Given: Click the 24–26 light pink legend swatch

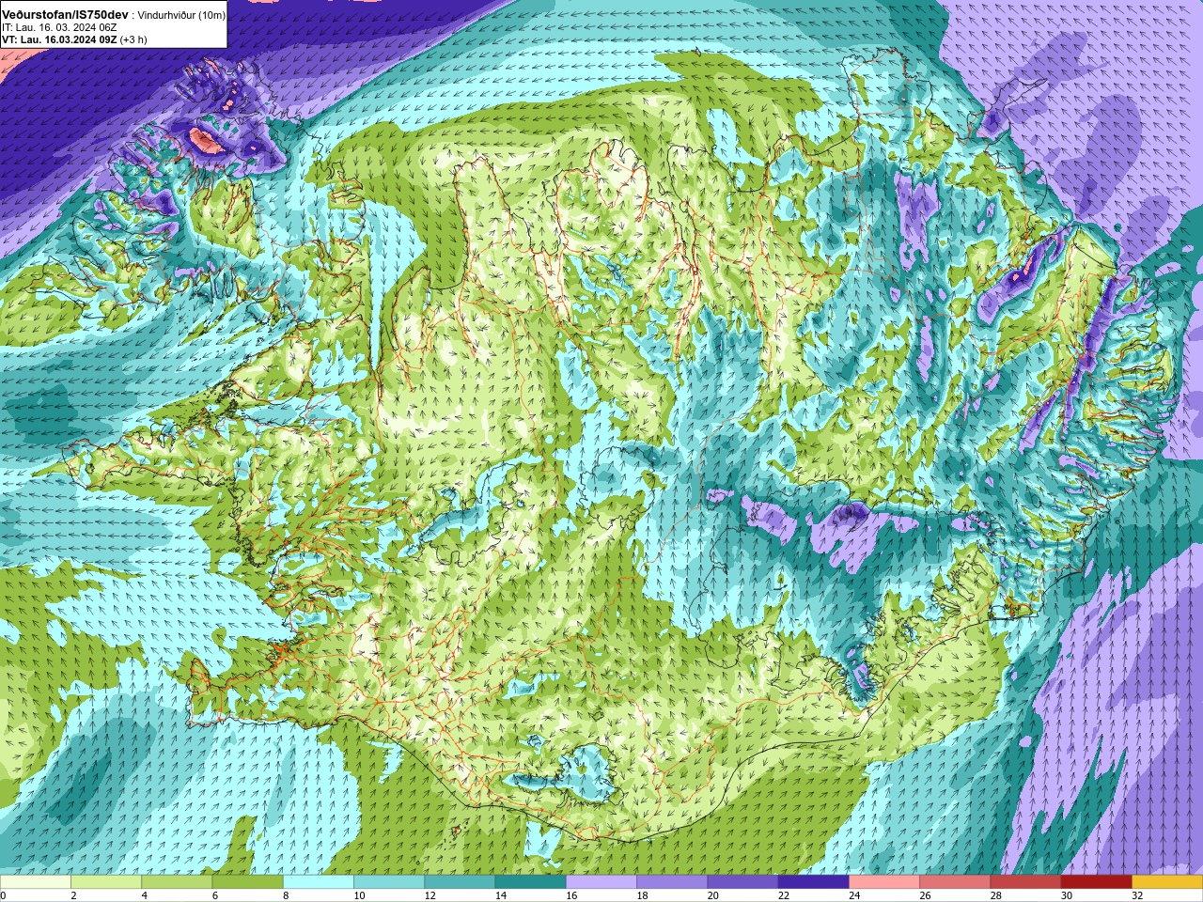Looking at the screenshot, I should (884, 882).
